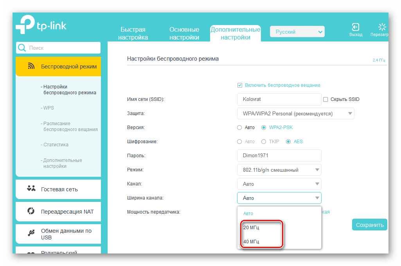
Task: Click the reboot spinner icon
Action: 382,27
